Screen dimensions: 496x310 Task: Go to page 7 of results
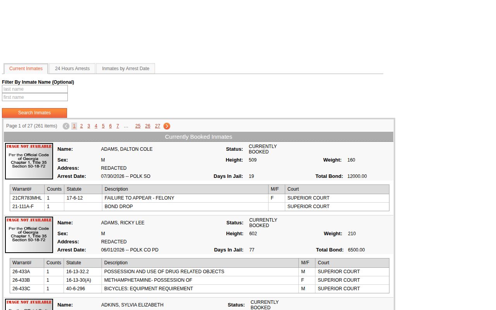tap(118, 126)
